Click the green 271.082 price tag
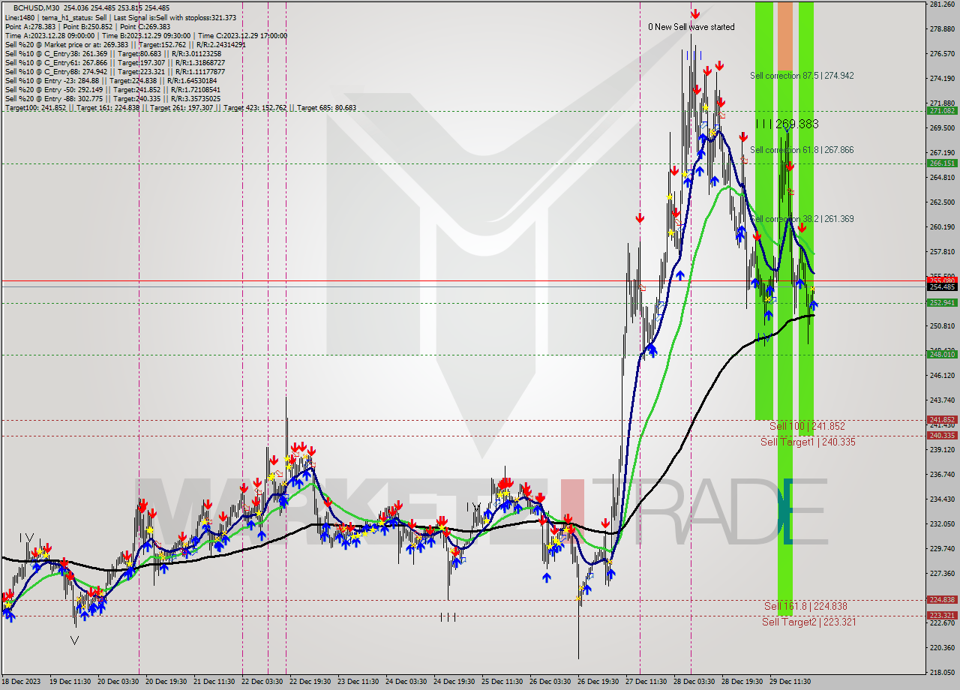 pyautogui.click(x=942, y=110)
